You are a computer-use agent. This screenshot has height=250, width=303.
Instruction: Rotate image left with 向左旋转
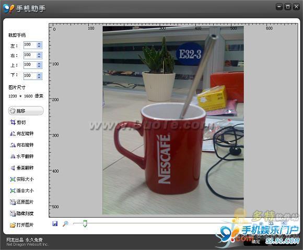(21, 133)
